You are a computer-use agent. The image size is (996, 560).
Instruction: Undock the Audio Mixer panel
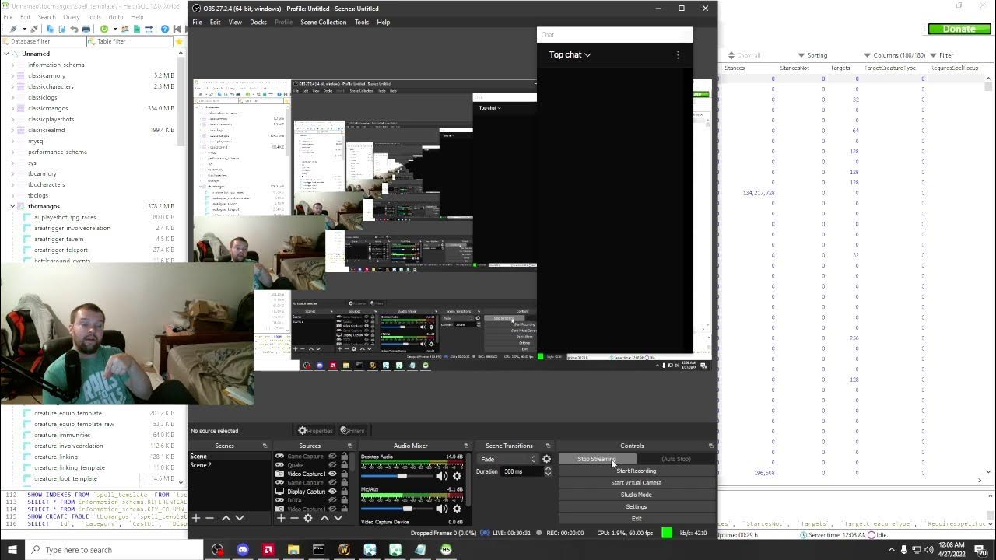(x=466, y=446)
